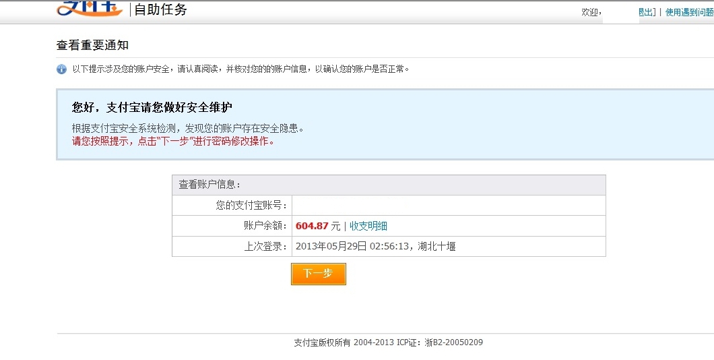Image resolution: width=714 pixels, height=360 pixels.
Task: Click the Alipay logo in header
Action: tap(90, 8)
